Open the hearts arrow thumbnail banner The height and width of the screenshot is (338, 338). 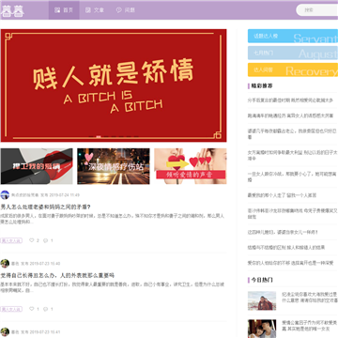click(191, 166)
